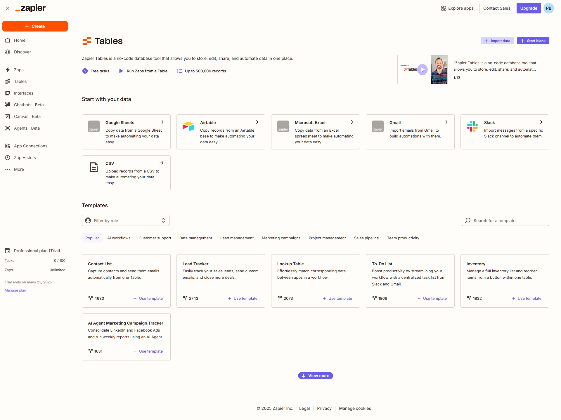
Task: Click the CSV document icon
Action: [94, 167]
